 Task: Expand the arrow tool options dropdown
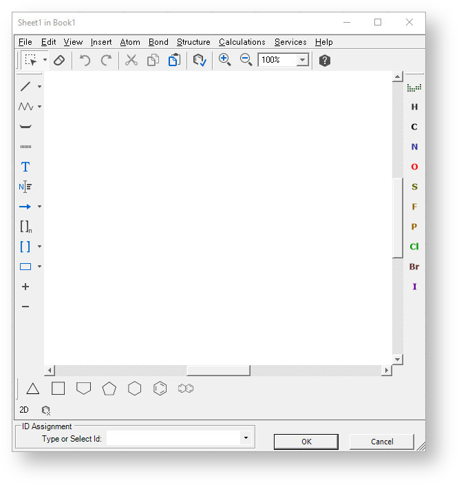click(39, 207)
